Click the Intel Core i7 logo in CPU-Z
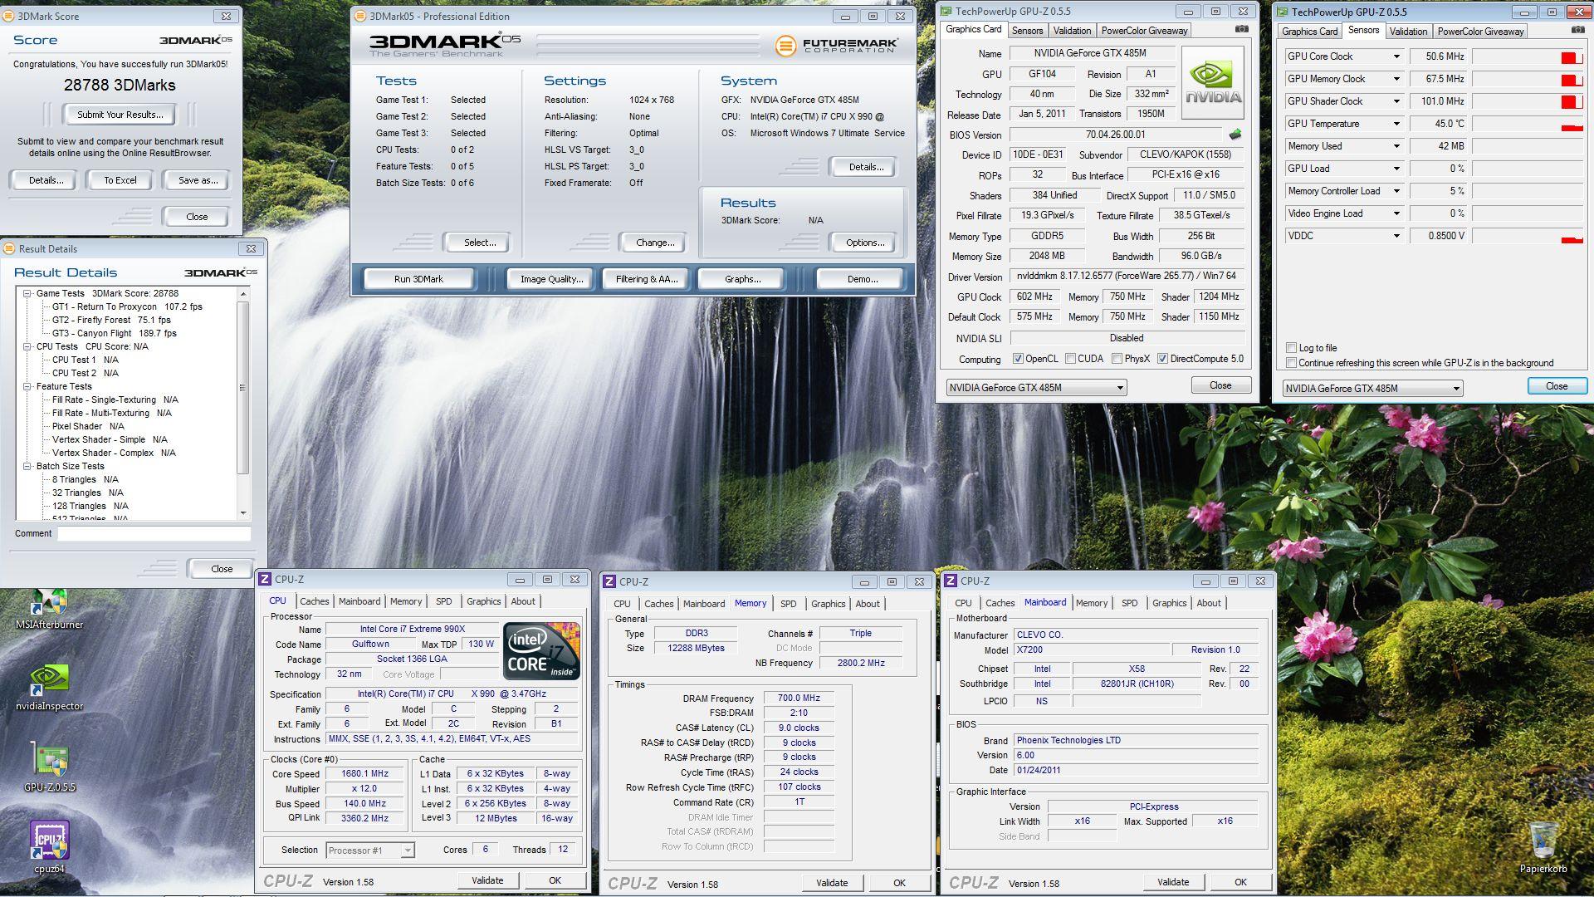 (x=541, y=651)
